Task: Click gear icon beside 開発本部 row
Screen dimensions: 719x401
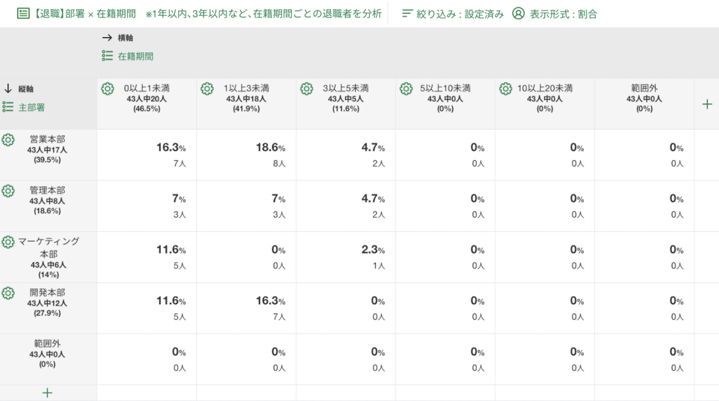Action: pos(8,293)
